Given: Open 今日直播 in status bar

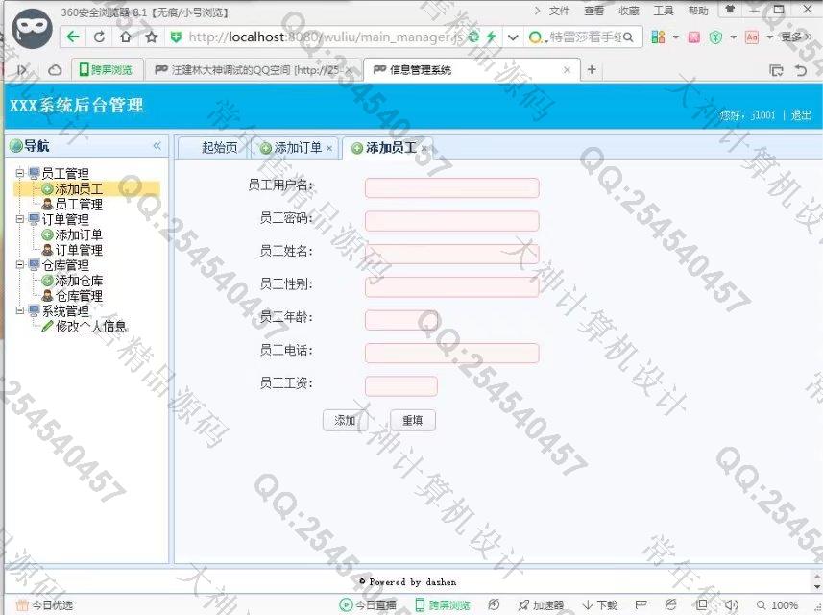Looking at the screenshot, I should pos(368,605).
